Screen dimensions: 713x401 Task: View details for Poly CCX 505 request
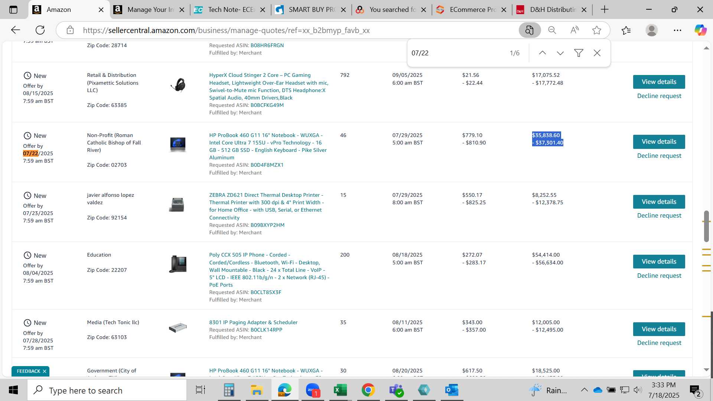659,261
